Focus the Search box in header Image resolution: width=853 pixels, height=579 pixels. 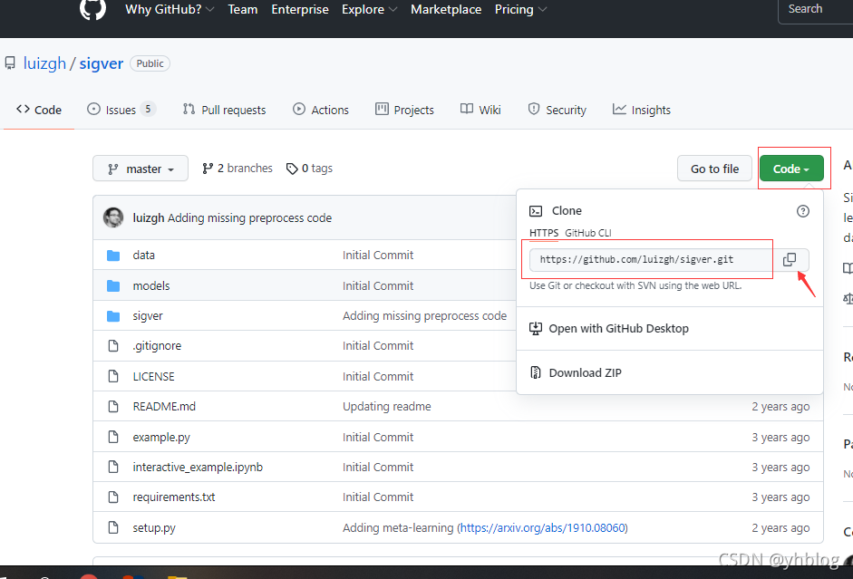tap(816, 9)
